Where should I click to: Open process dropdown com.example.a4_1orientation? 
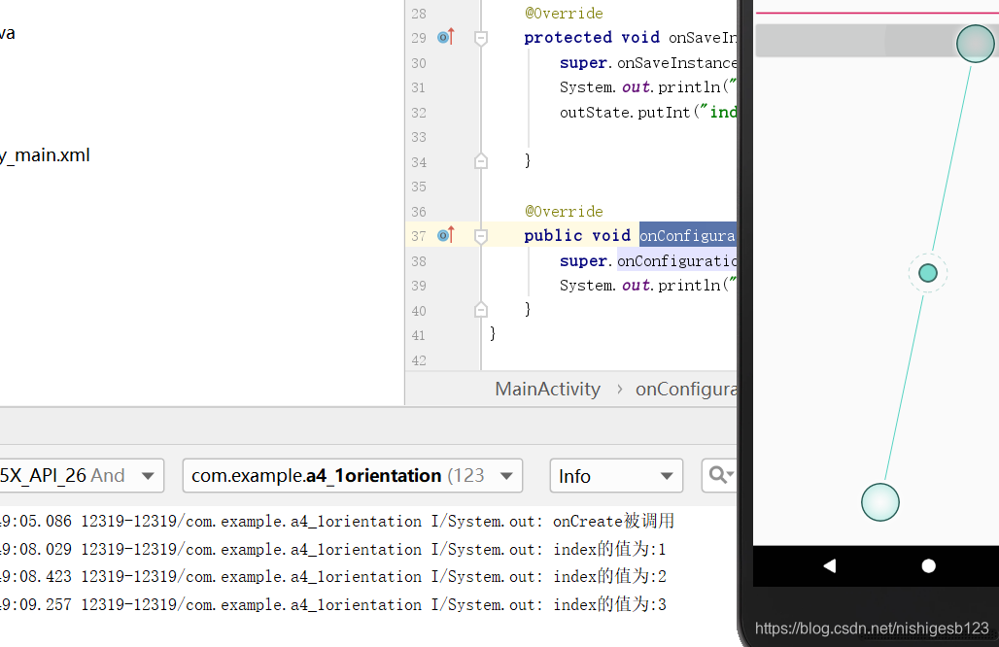[353, 476]
